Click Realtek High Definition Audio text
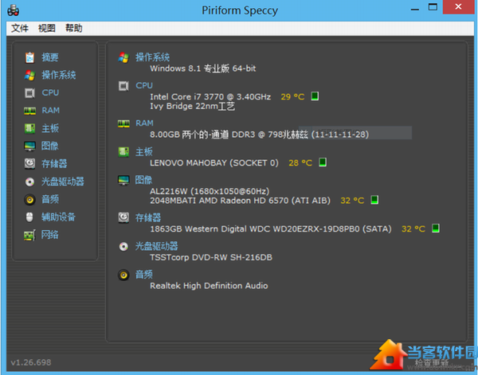Viewport: 478px width, 375px height. pos(209,286)
